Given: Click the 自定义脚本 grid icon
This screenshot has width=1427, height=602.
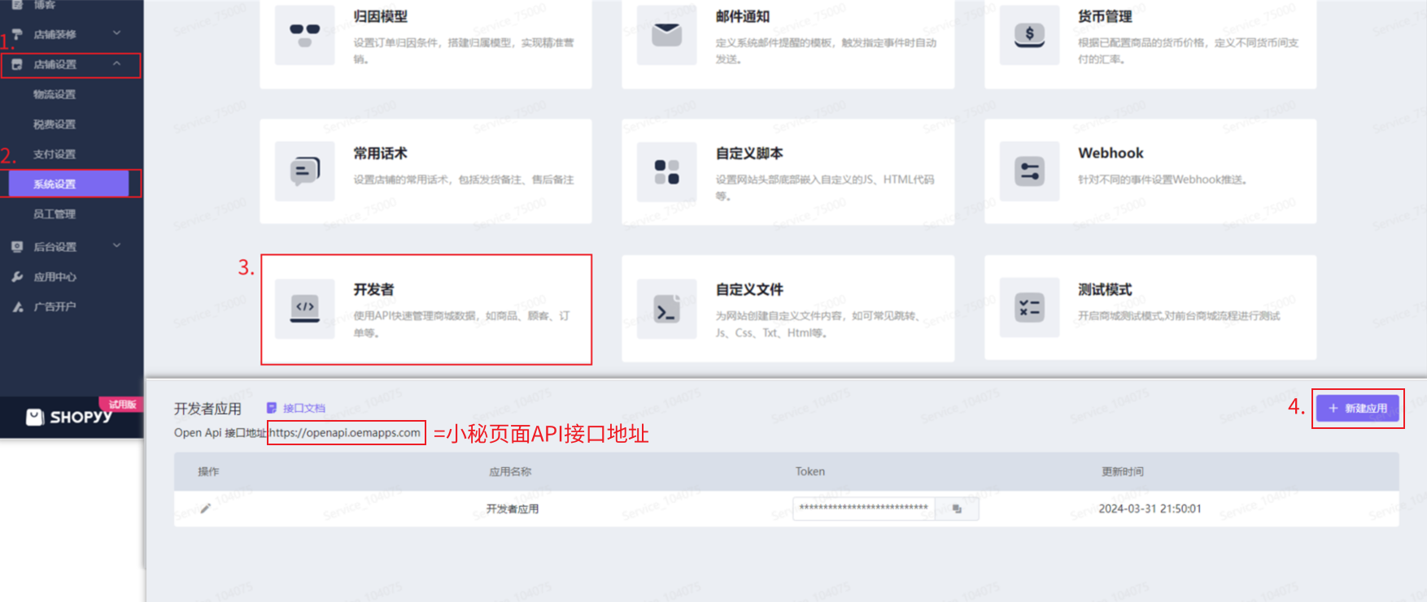Looking at the screenshot, I should [667, 171].
